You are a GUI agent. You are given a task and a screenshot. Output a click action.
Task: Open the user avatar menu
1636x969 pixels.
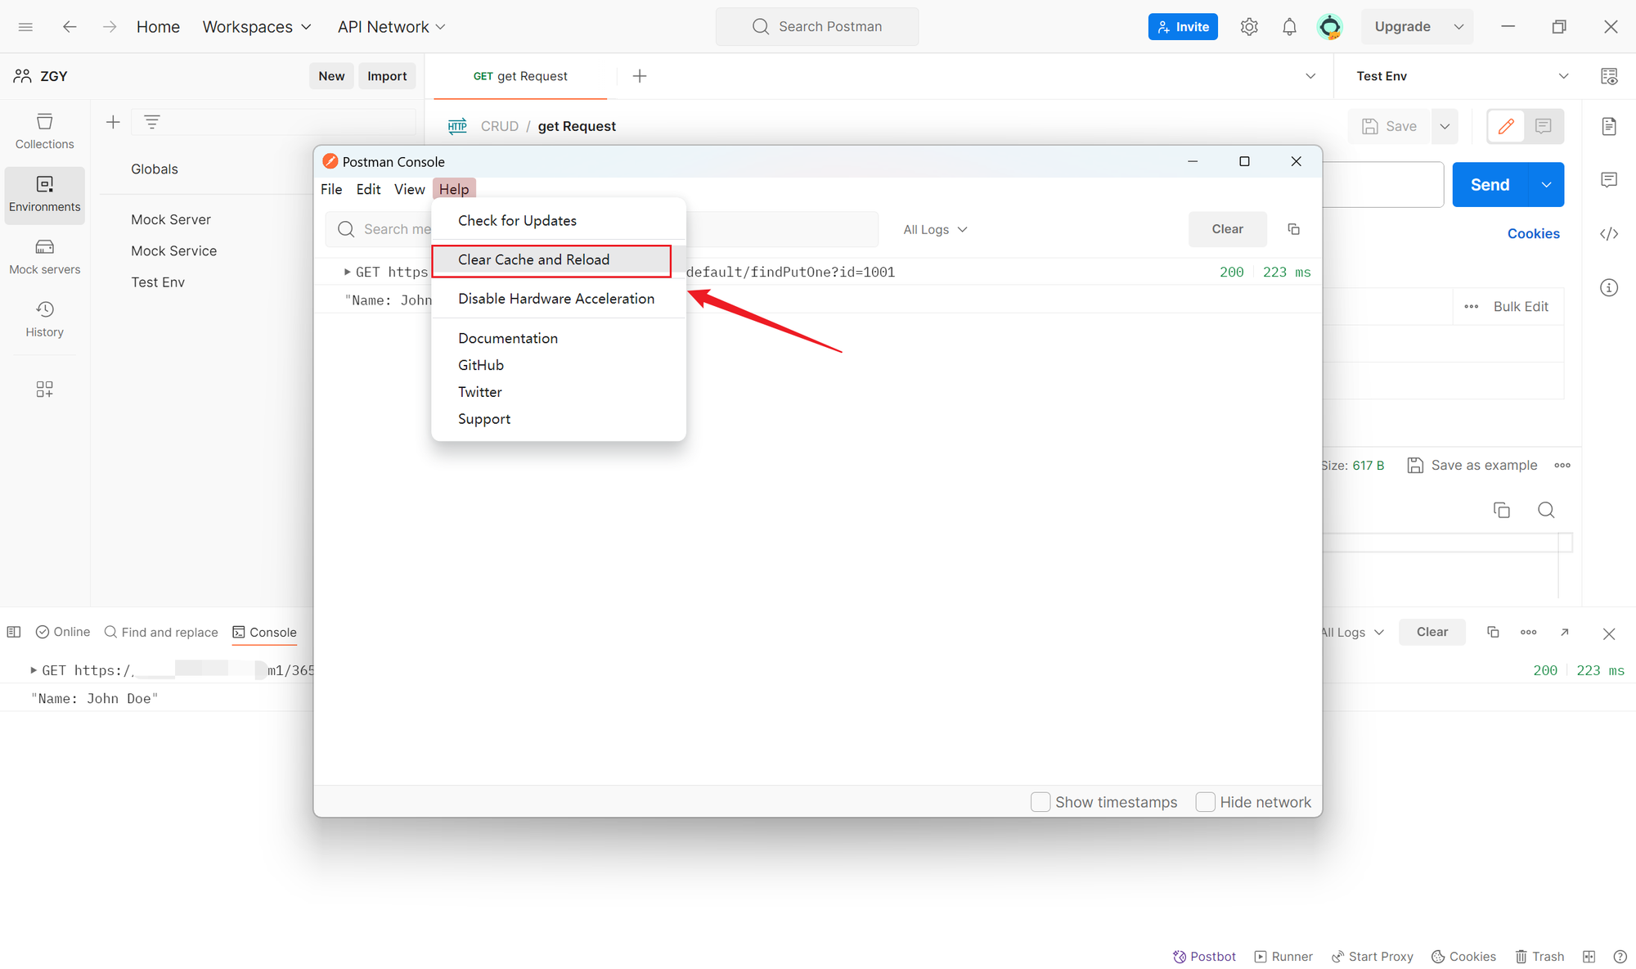pyautogui.click(x=1330, y=27)
